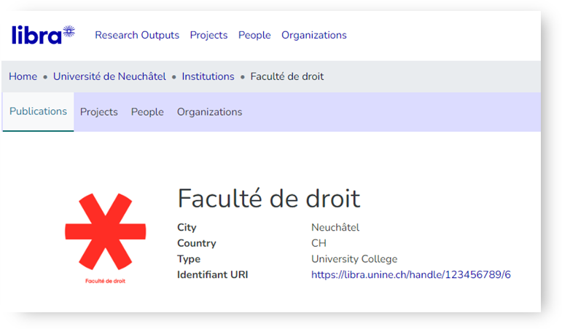Viewport: 562px width, 329px height.
Task: Click the red Faculté de droit logo
Action: point(106,238)
